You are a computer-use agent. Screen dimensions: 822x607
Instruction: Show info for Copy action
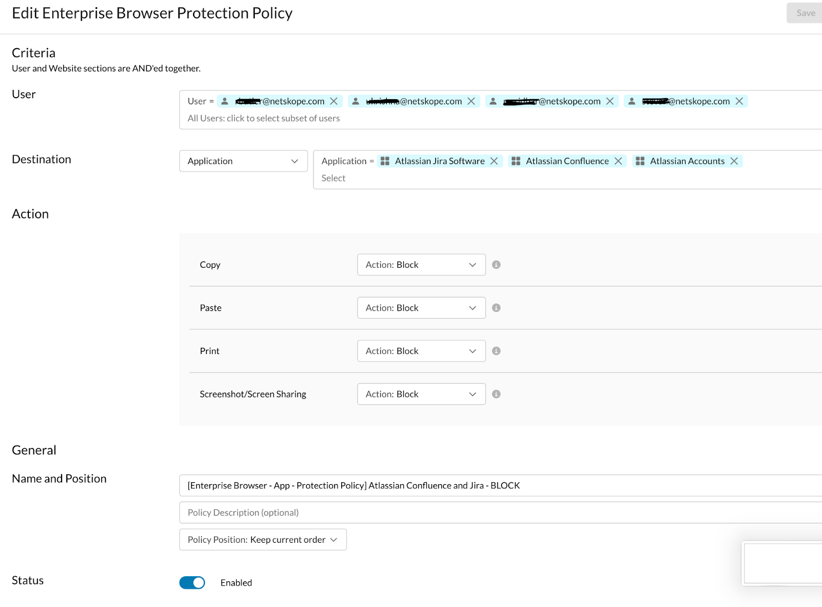pyautogui.click(x=496, y=265)
